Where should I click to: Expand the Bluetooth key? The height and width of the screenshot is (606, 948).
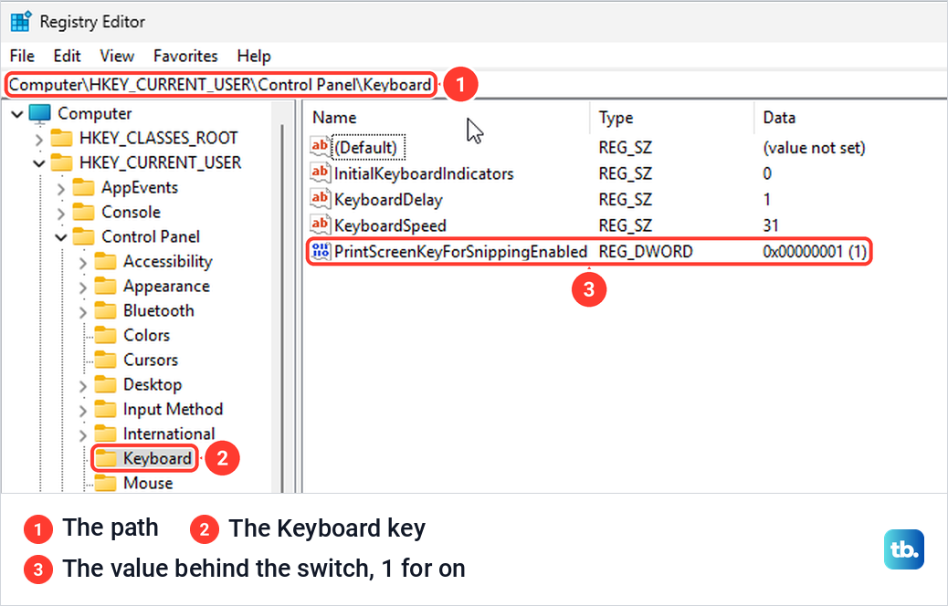point(83,312)
